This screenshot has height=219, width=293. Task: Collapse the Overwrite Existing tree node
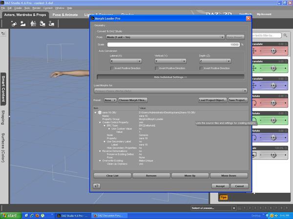pyautogui.click(x=100, y=161)
